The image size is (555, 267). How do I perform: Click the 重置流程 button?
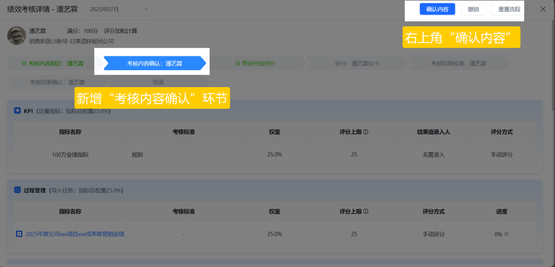point(509,9)
